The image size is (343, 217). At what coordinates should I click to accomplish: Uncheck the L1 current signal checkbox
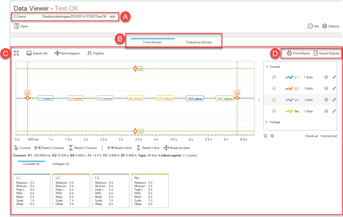click(x=274, y=77)
